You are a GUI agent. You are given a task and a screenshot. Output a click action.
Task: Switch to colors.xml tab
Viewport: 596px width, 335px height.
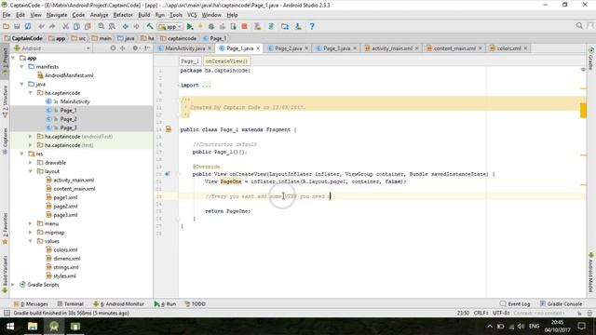pos(508,48)
